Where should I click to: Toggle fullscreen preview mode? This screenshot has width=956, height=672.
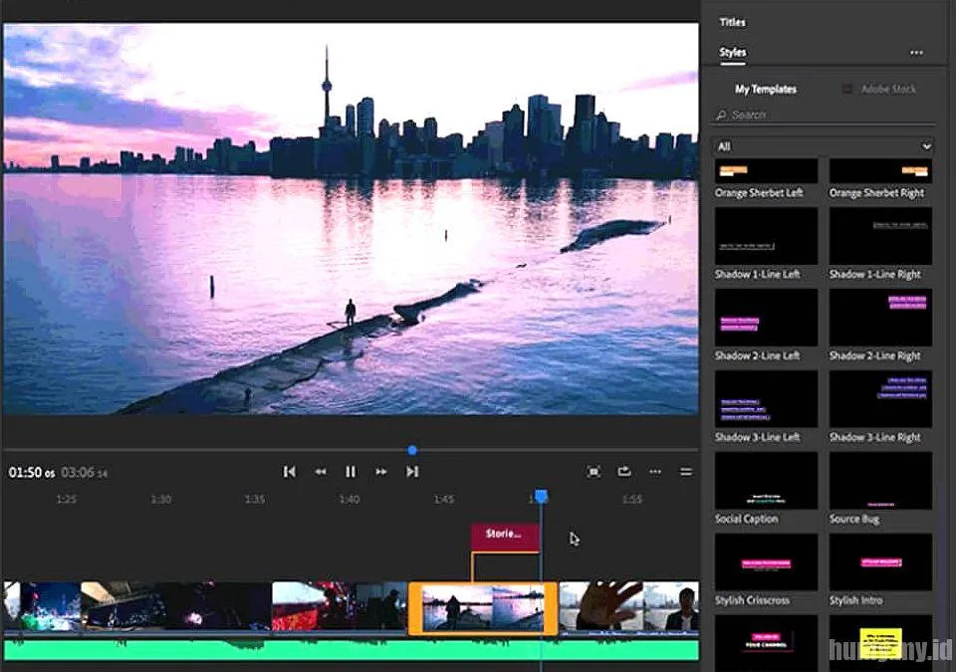click(594, 472)
